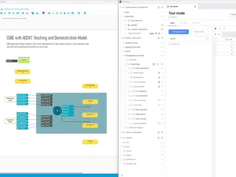This screenshot has height=177, width=236.
Task: Select the first table under Tables section
Action: [x=128, y=142]
